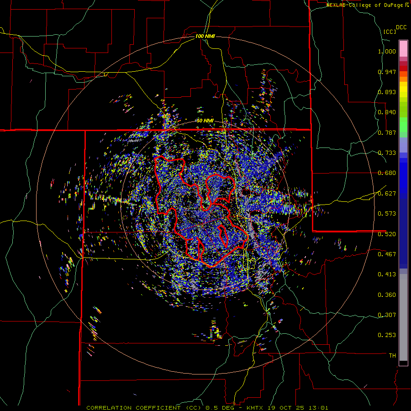Click the DCC label above the scale
411x411 pixels.
pos(401,27)
